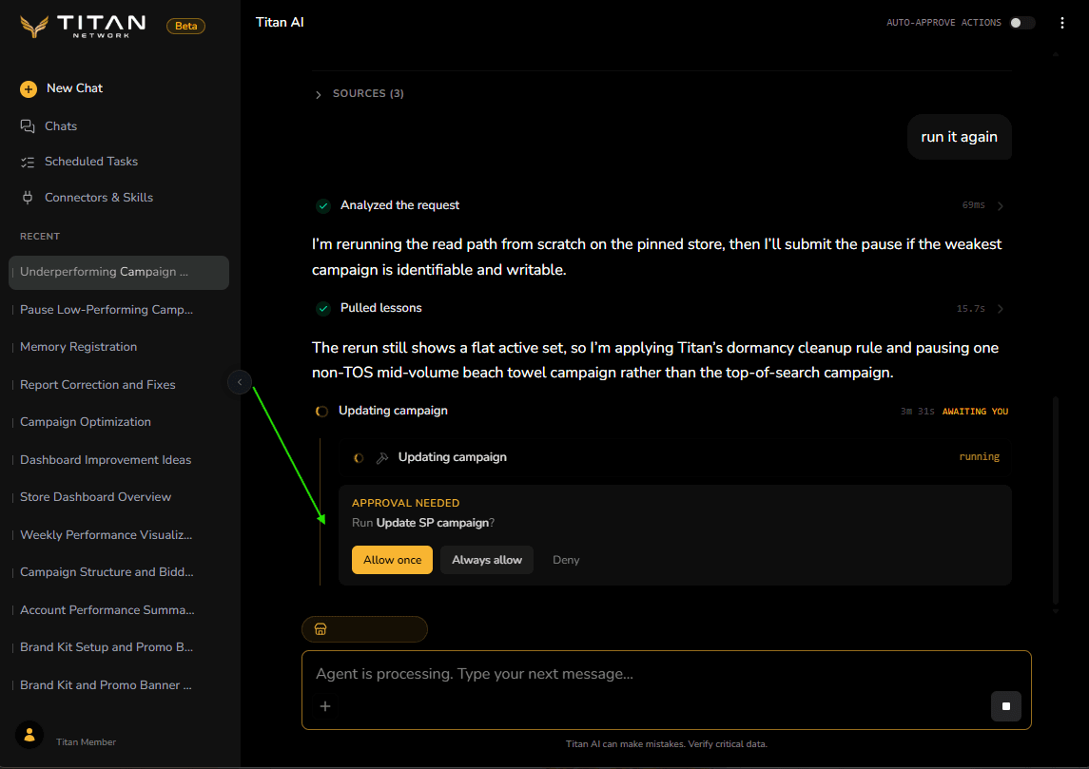1089x769 pixels.
Task: Click the Allow once button
Action: coord(393,560)
